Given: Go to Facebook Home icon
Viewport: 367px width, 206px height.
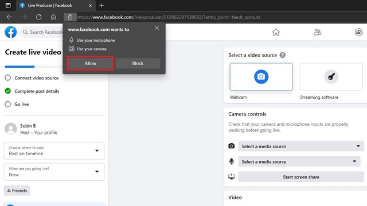Looking at the screenshot, I should click(276, 32).
